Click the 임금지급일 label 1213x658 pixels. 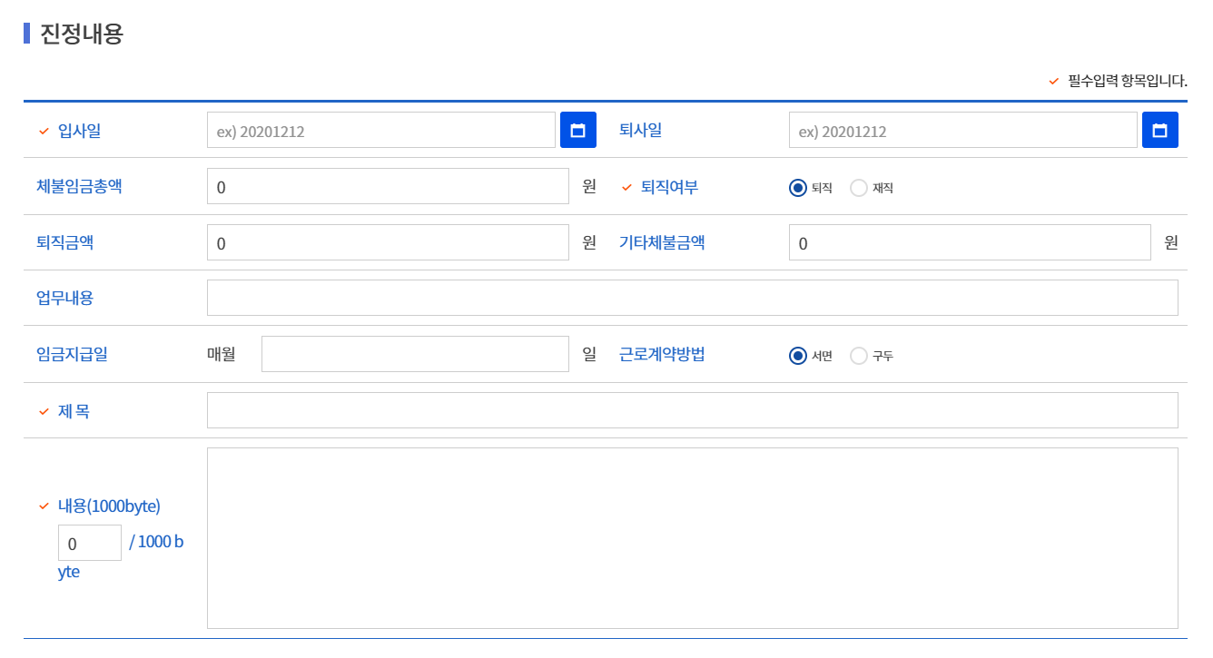tap(72, 354)
